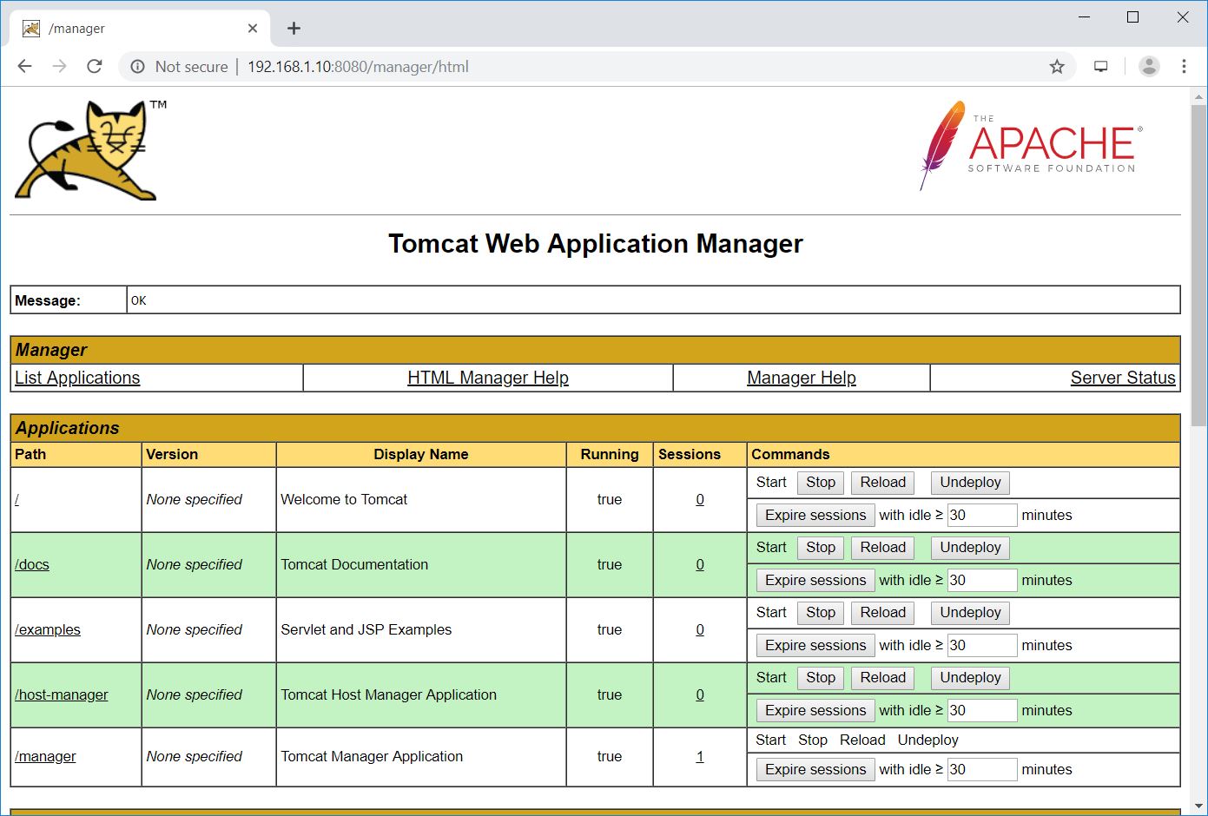Image resolution: width=1208 pixels, height=816 pixels.
Task: Open HTML Manager Help link
Action: 487,378
